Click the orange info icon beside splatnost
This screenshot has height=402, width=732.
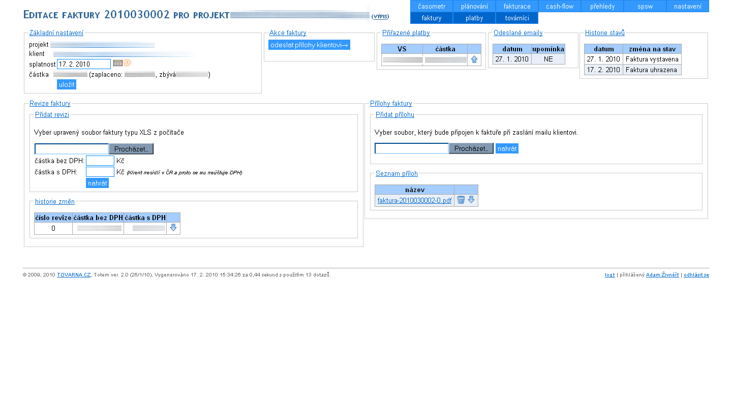click(x=127, y=63)
